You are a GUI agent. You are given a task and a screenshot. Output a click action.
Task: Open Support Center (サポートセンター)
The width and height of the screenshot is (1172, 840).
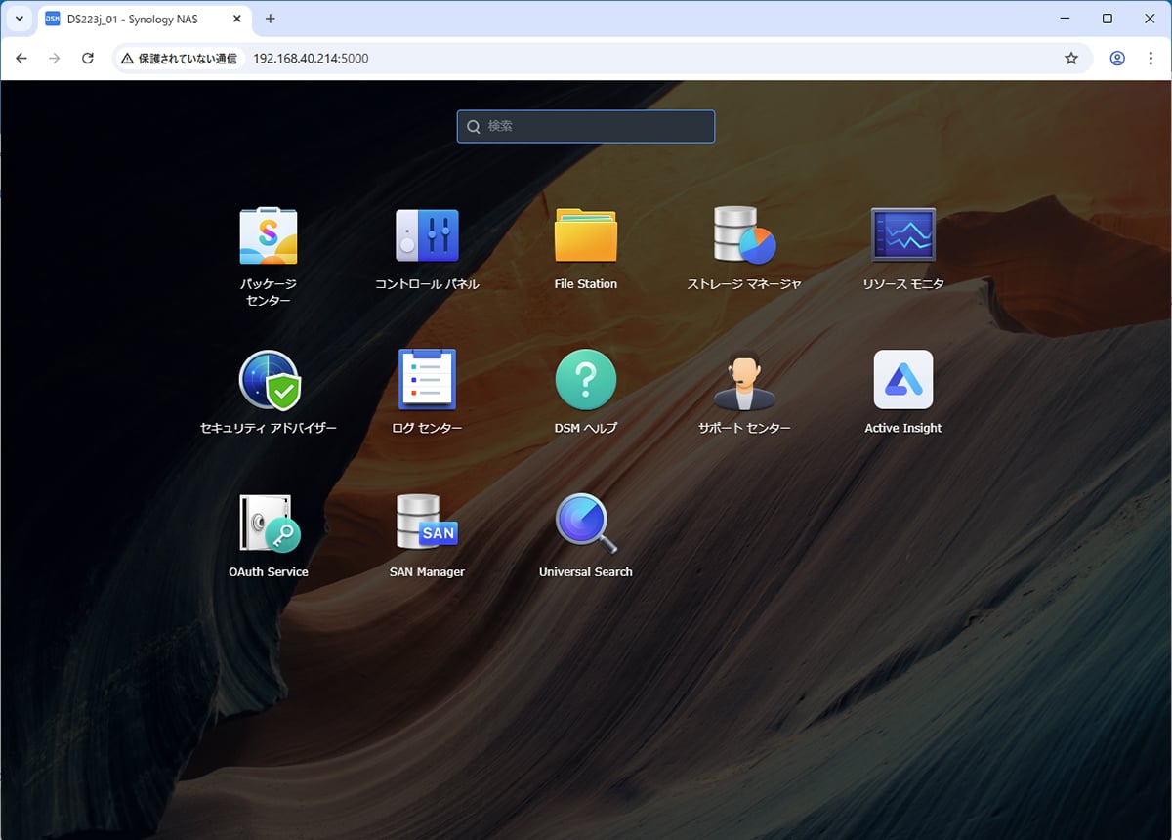(x=744, y=381)
